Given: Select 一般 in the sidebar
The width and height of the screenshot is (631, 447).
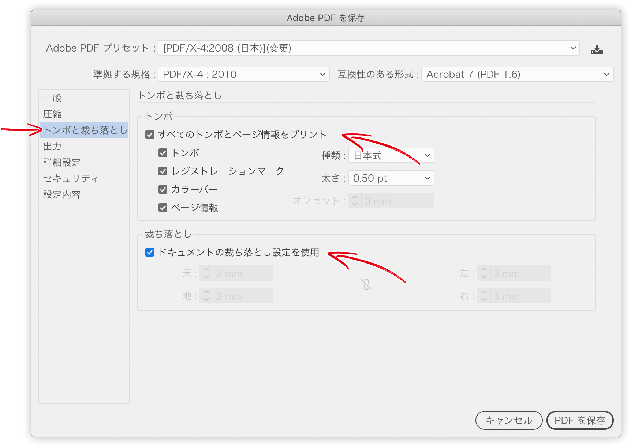Looking at the screenshot, I should 84,98.
